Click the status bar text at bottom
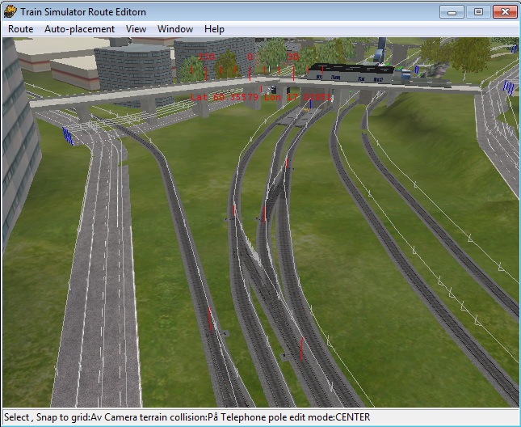 187,416
